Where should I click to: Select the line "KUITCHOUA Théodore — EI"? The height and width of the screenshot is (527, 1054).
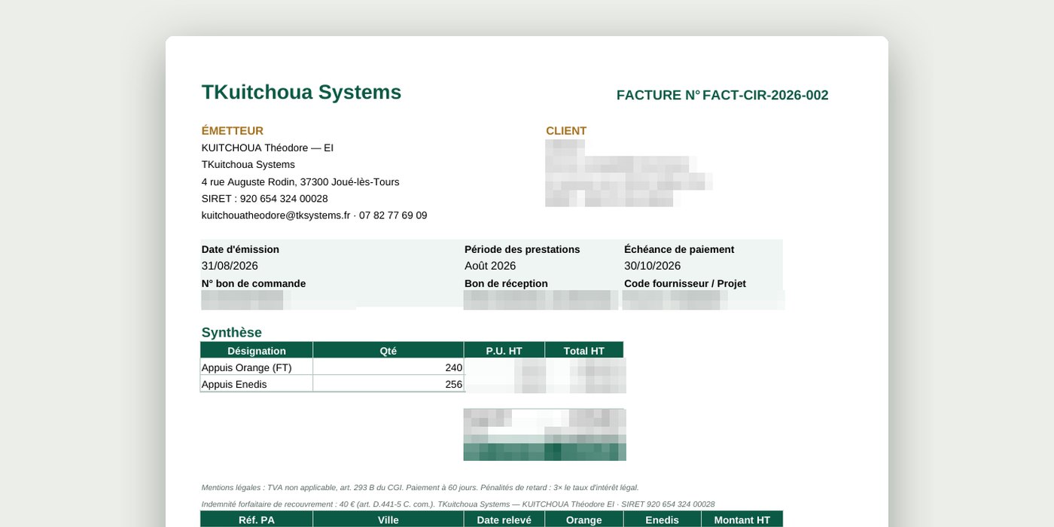pos(267,148)
